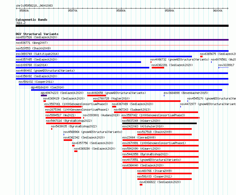Click nsv6369280 (Sedlazeck2020) label
Viewport: 236px width, 195px height.
[x=95, y=149]
